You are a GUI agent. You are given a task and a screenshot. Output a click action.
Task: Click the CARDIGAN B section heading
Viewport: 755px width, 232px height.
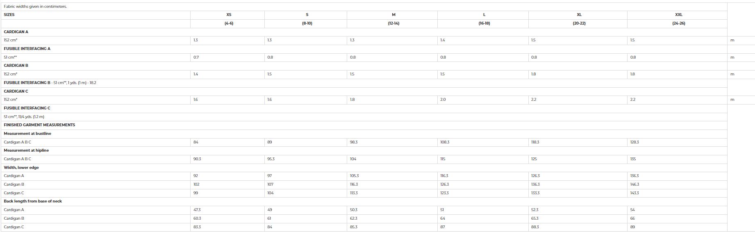click(16, 66)
